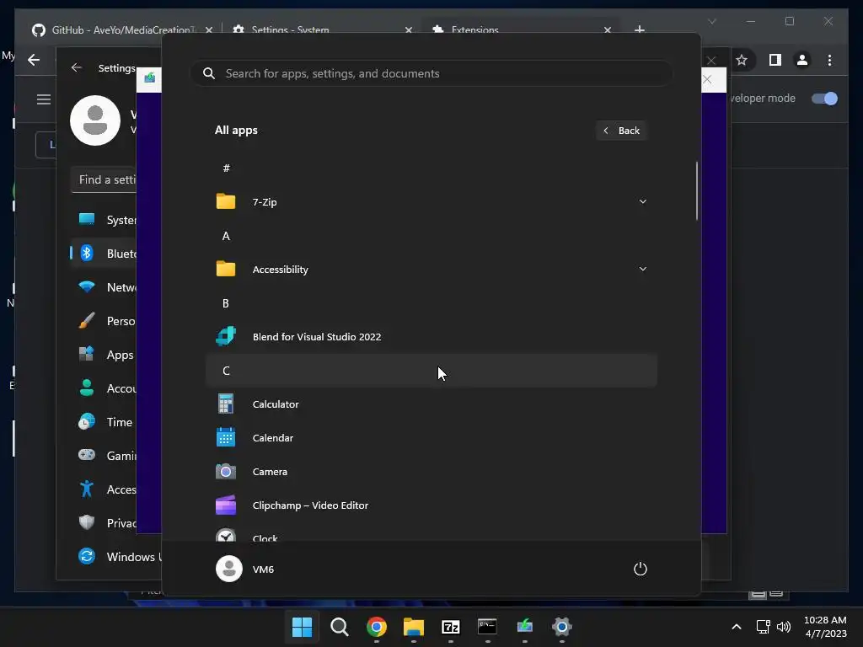Open the Chrome extensions hamburger menu
This screenshot has width=863, height=647.
coord(44,99)
